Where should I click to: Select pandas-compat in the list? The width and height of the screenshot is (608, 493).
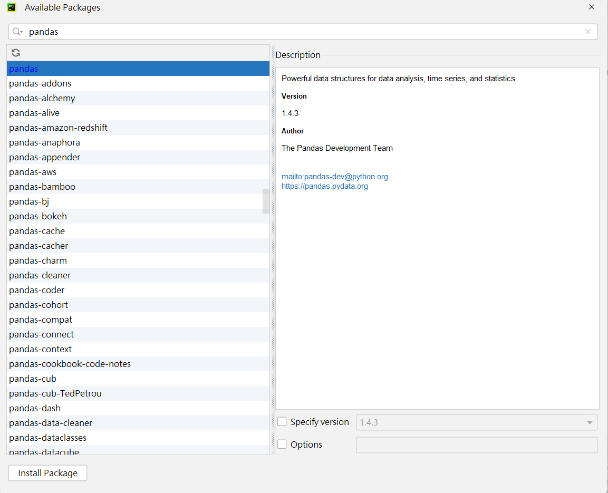pos(138,320)
